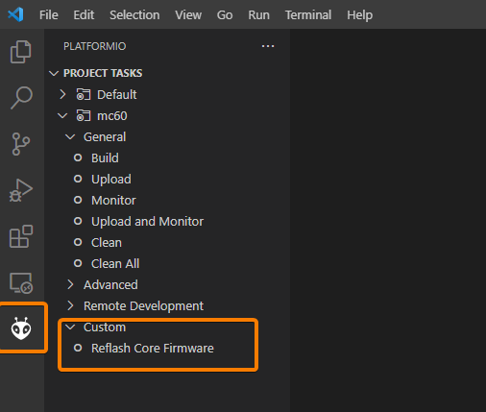
Task: Click the General group label
Action: pyautogui.click(x=105, y=137)
